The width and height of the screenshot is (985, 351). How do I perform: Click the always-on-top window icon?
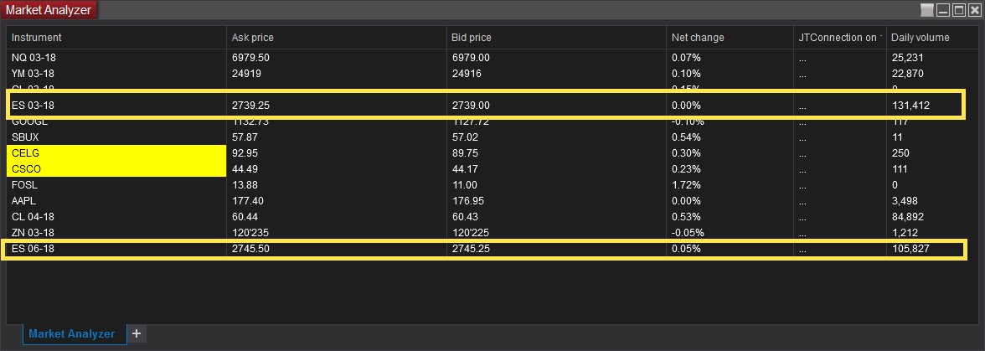click(x=926, y=10)
